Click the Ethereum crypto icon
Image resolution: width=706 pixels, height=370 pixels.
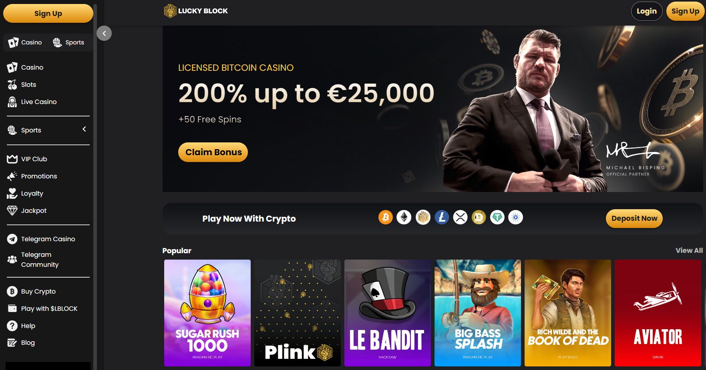tap(404, 218)
